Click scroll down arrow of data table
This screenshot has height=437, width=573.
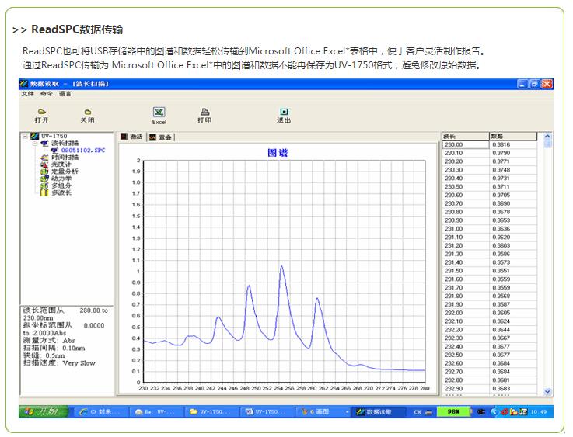[x=547, y=392]
